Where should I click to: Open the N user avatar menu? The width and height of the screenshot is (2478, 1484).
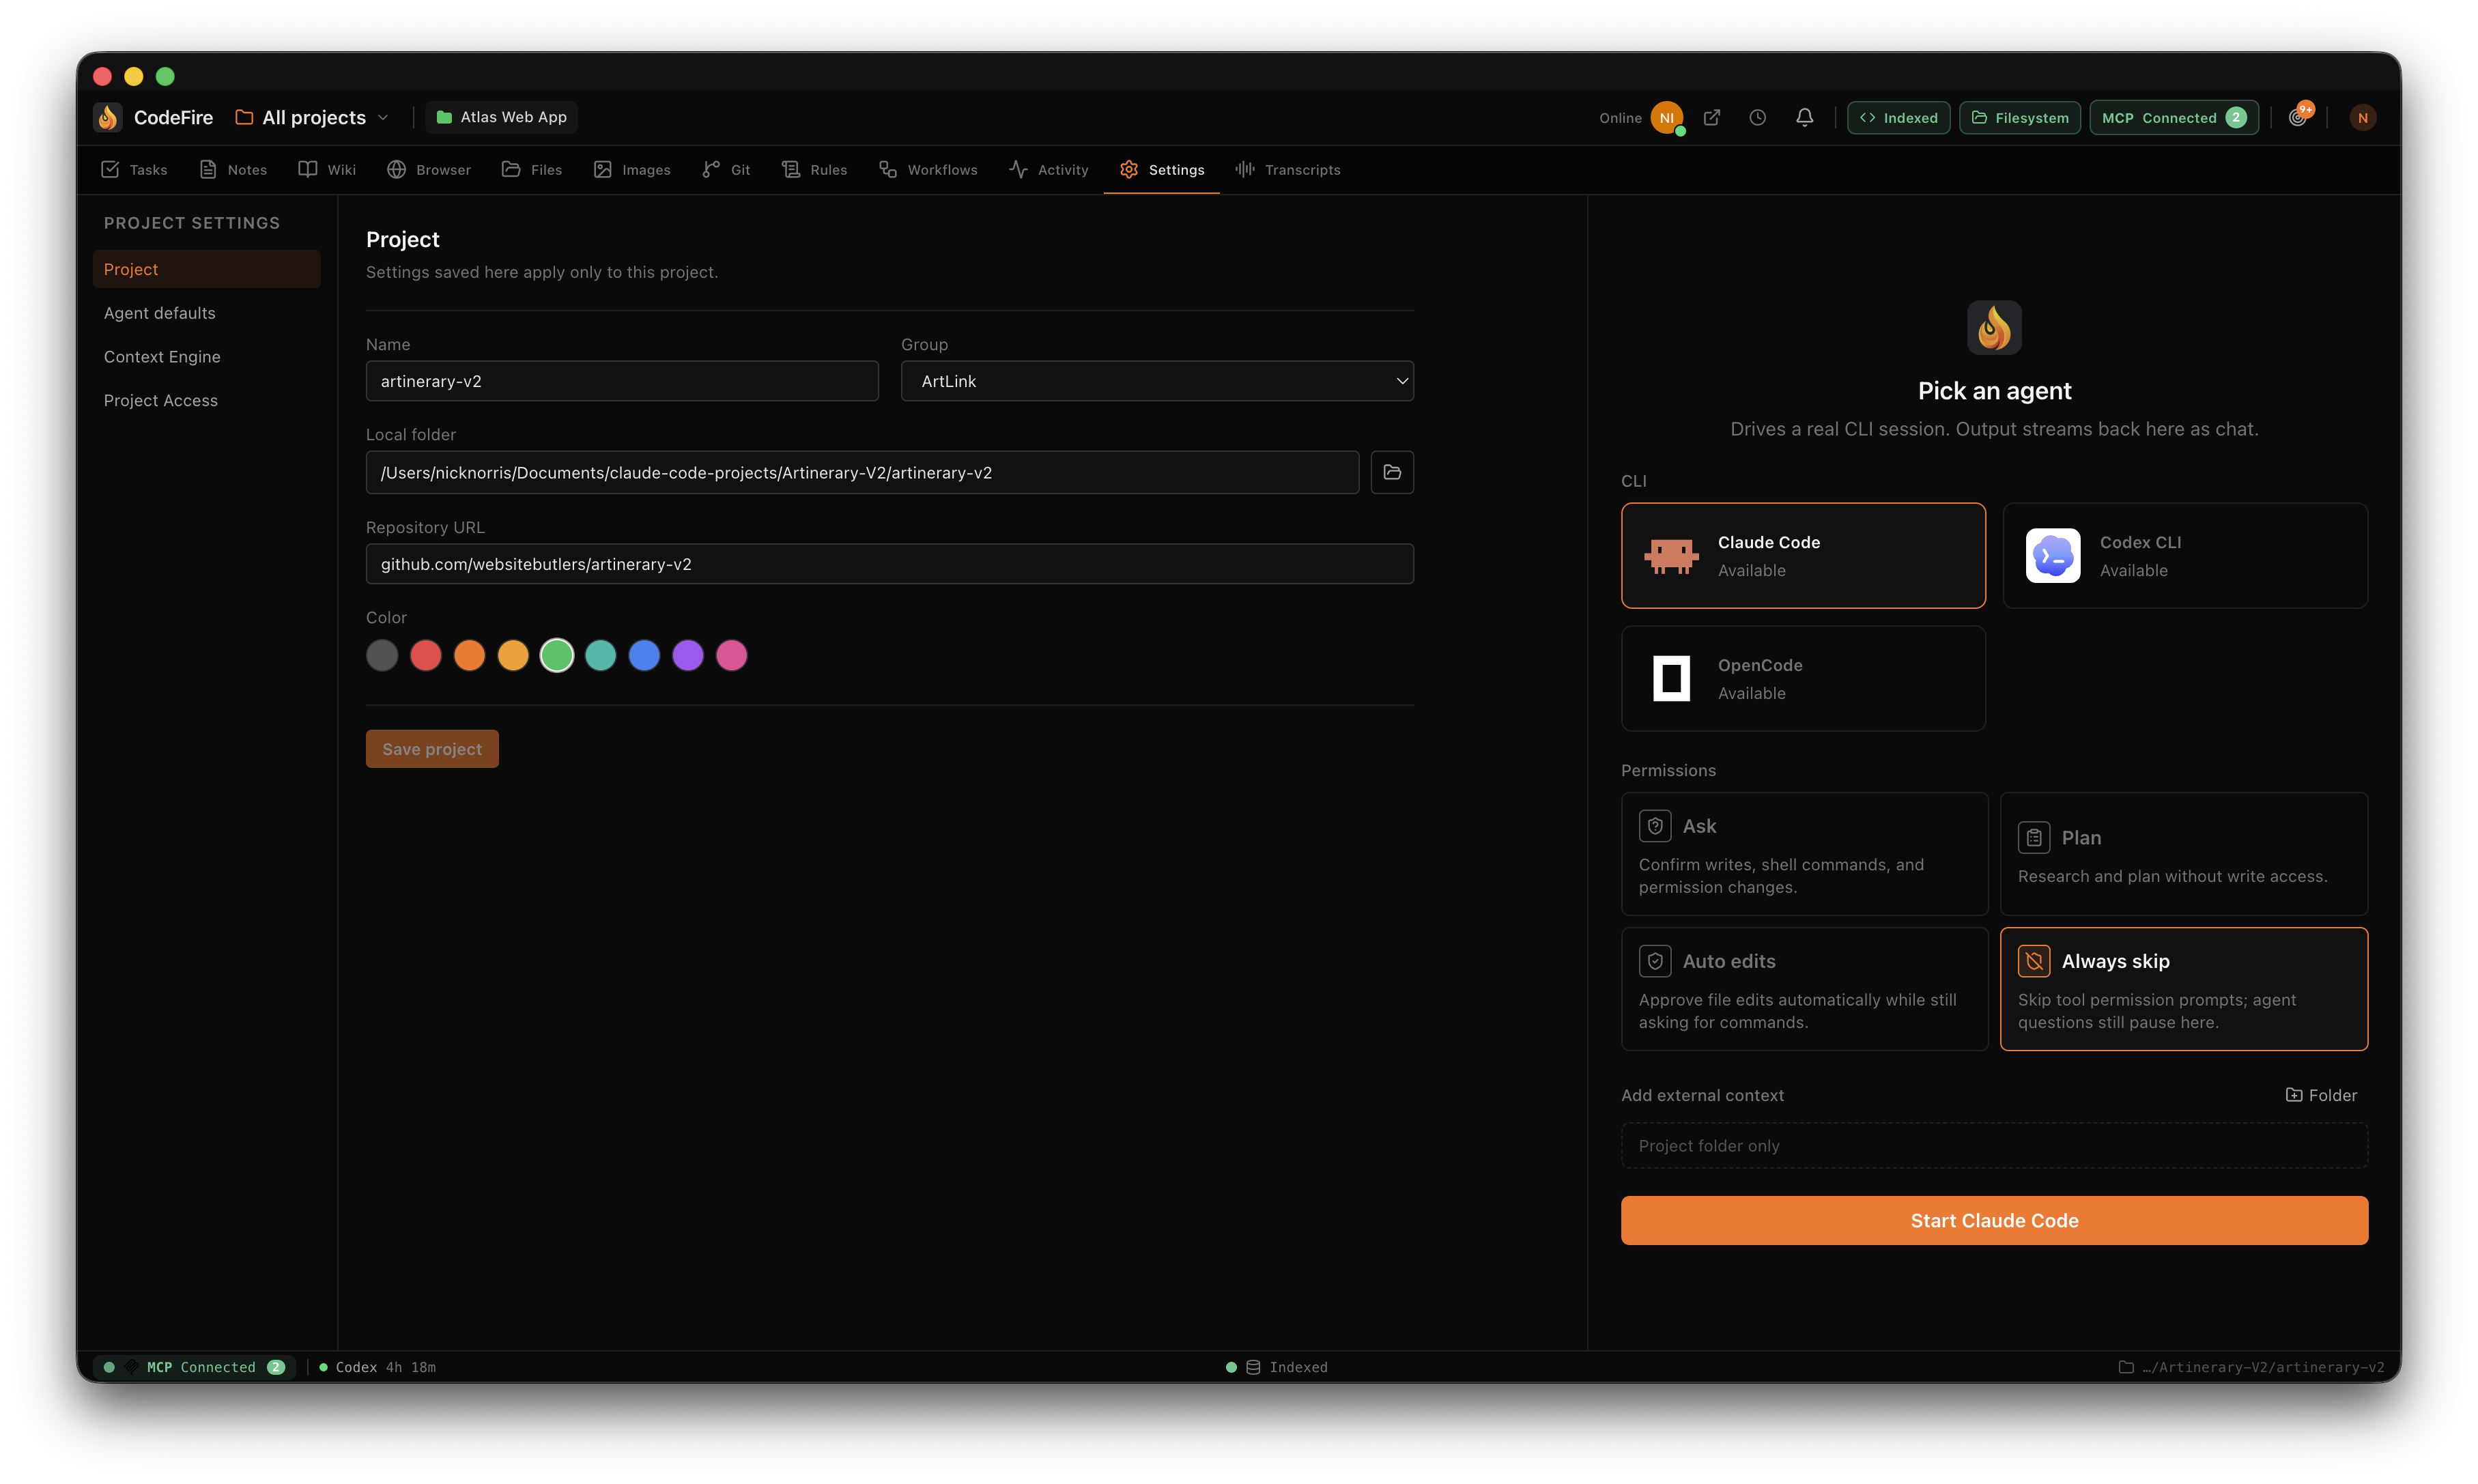click(x=2362, y=117)
